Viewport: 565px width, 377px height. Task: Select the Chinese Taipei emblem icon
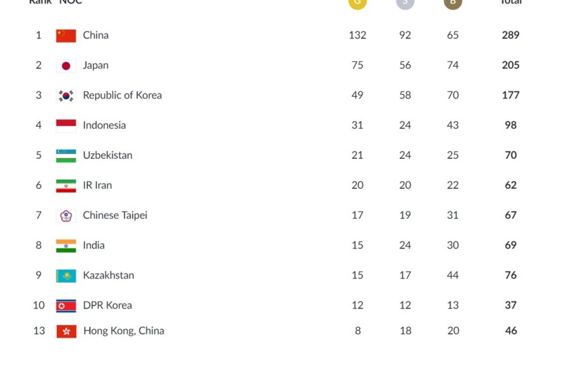(66, 216)
